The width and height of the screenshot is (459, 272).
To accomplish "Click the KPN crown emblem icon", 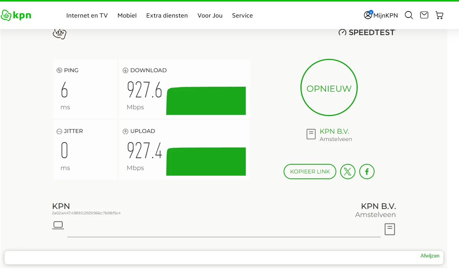I will pyautogui.click(x=59, y=34).
